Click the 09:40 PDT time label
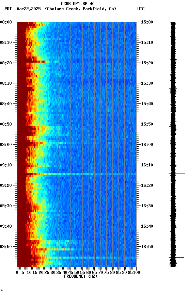 click(6, 226)
